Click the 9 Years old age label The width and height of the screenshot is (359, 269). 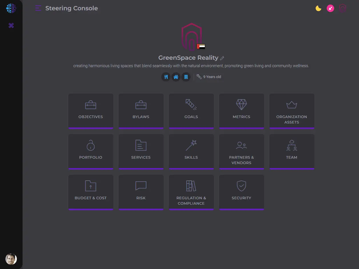[x=212, y=77]
